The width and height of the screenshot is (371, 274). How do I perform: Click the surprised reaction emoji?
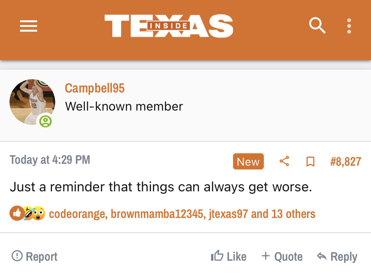pyautogui.click(x=38, y=214)
